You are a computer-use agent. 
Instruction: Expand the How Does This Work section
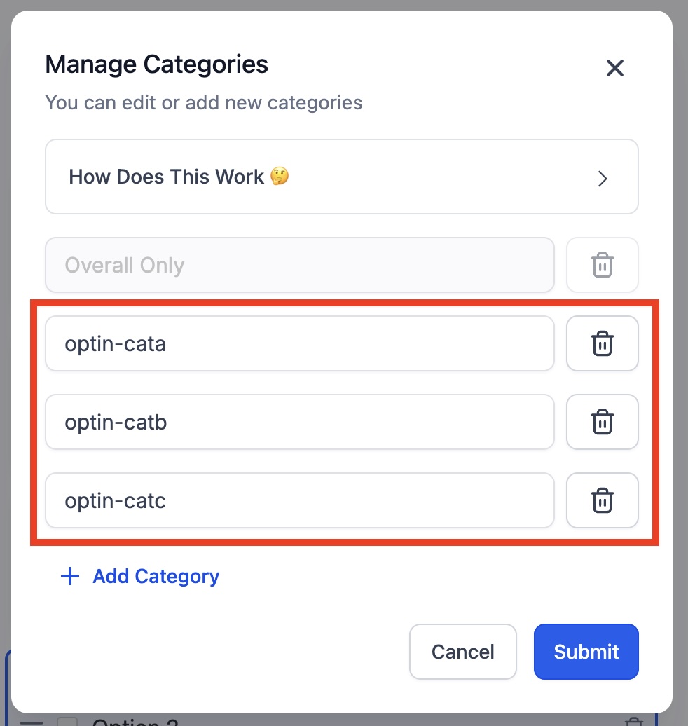pyautogui.click(x=341, y=177)
